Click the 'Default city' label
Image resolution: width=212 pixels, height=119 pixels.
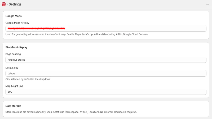point(12,68)
